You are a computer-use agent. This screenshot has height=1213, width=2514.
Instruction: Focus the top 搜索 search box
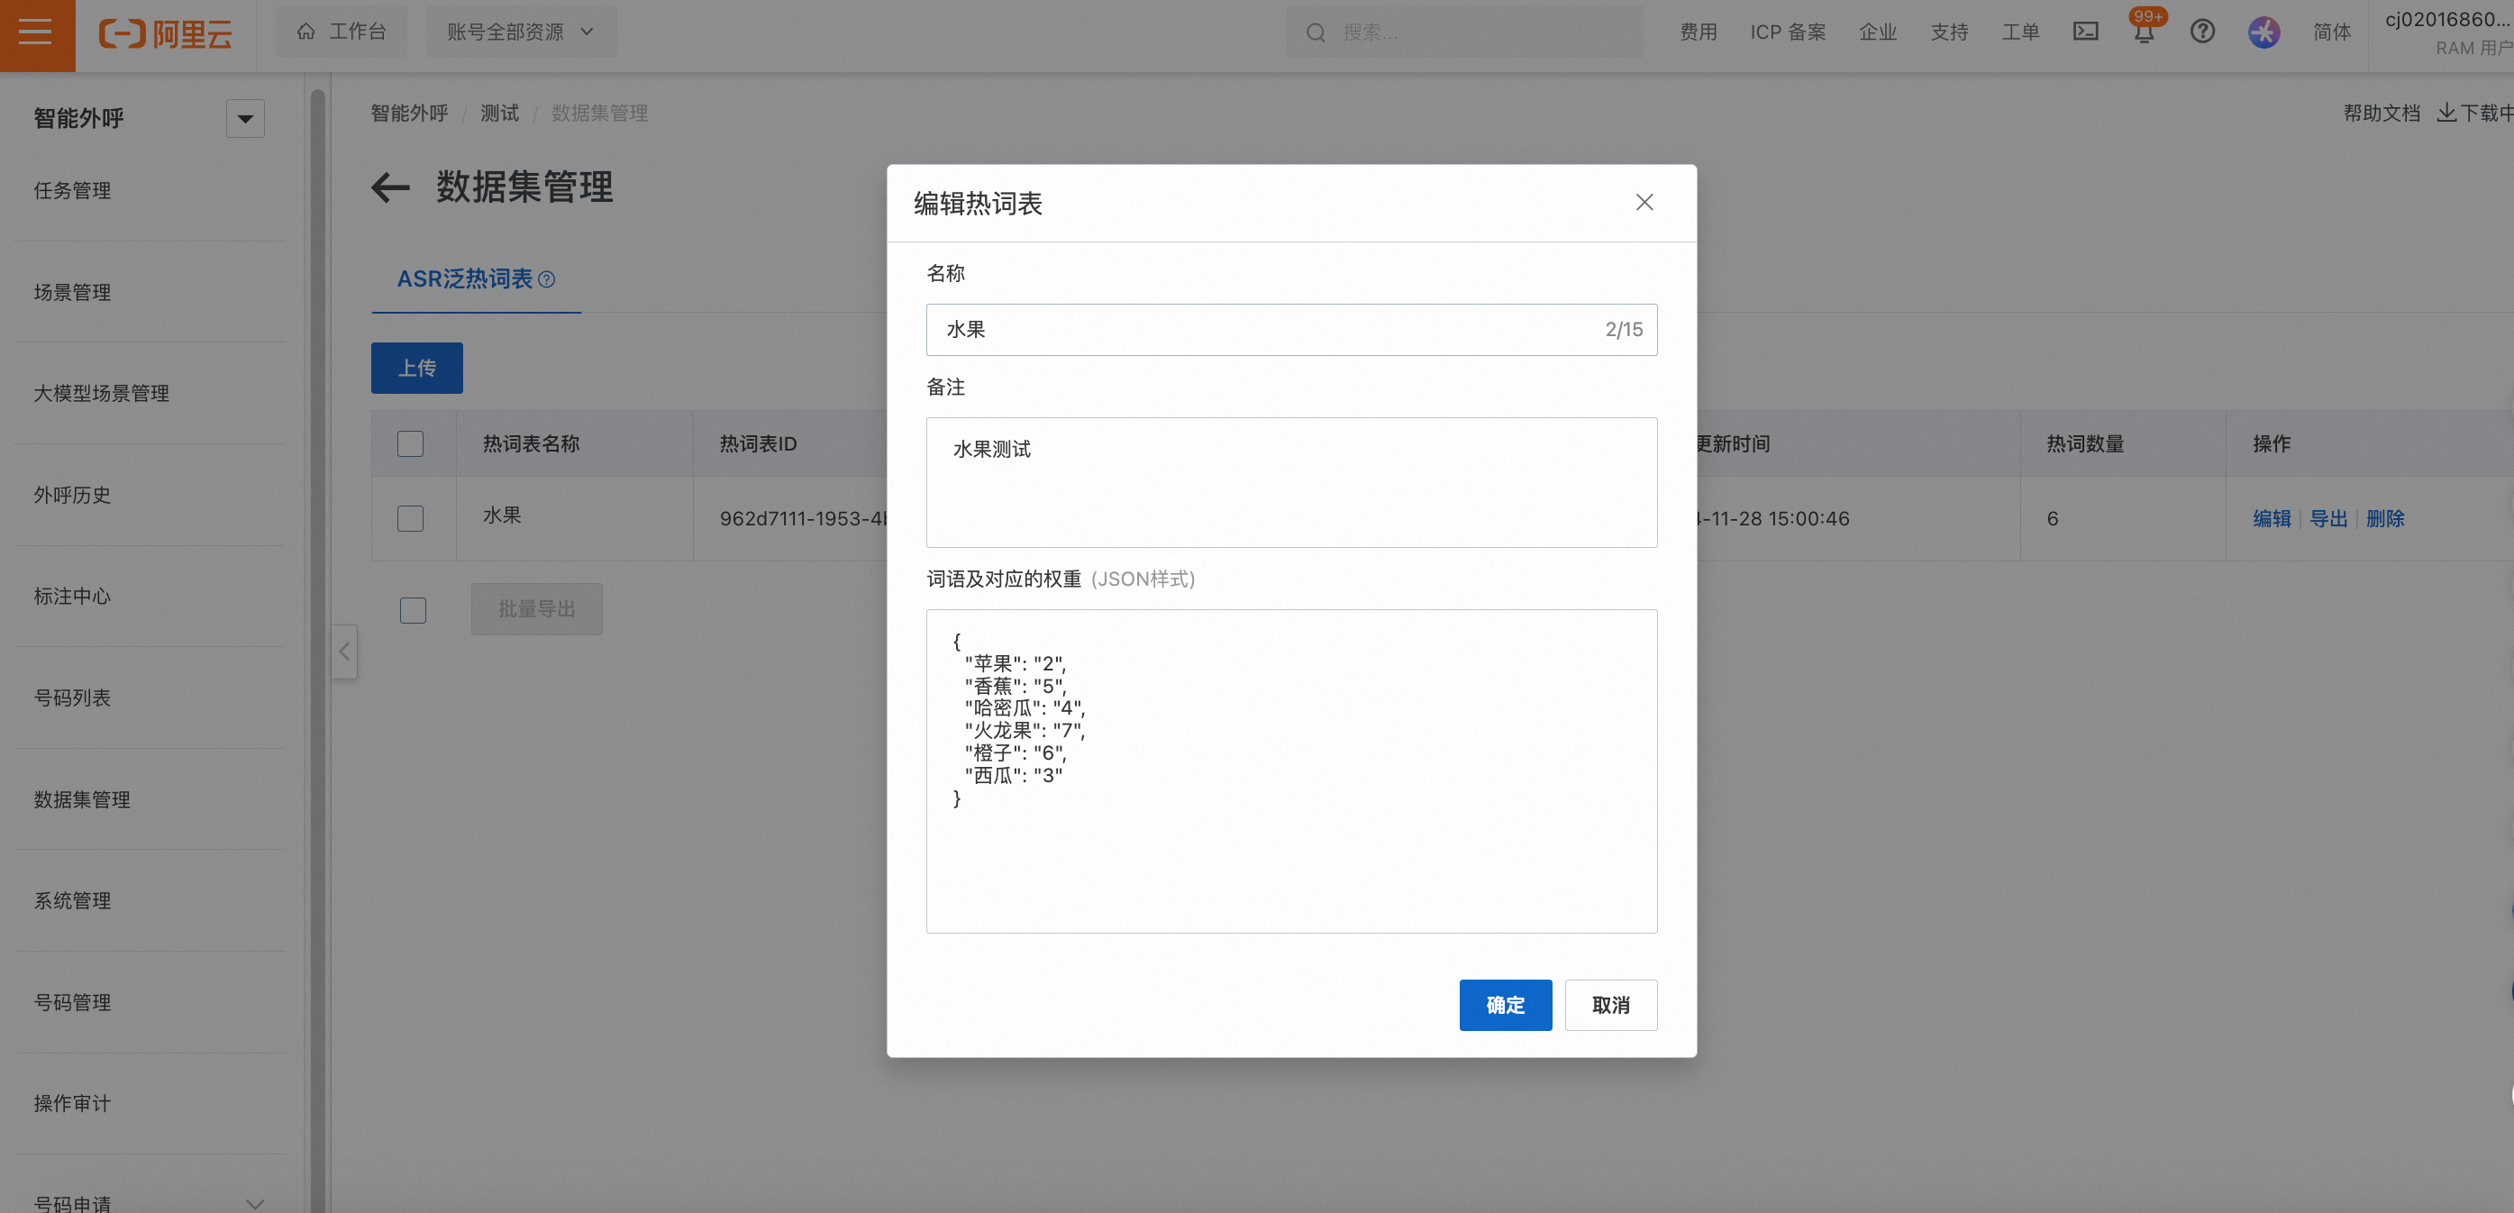click(1464, 32)
